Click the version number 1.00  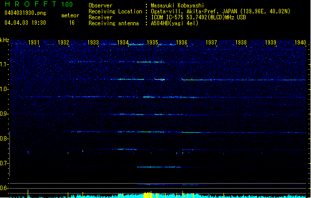click(67, 4)
